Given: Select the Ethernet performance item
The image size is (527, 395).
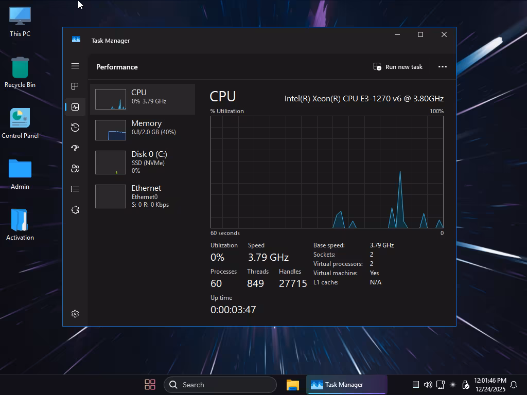Looking at the screenshot, I should click(143, 196).
